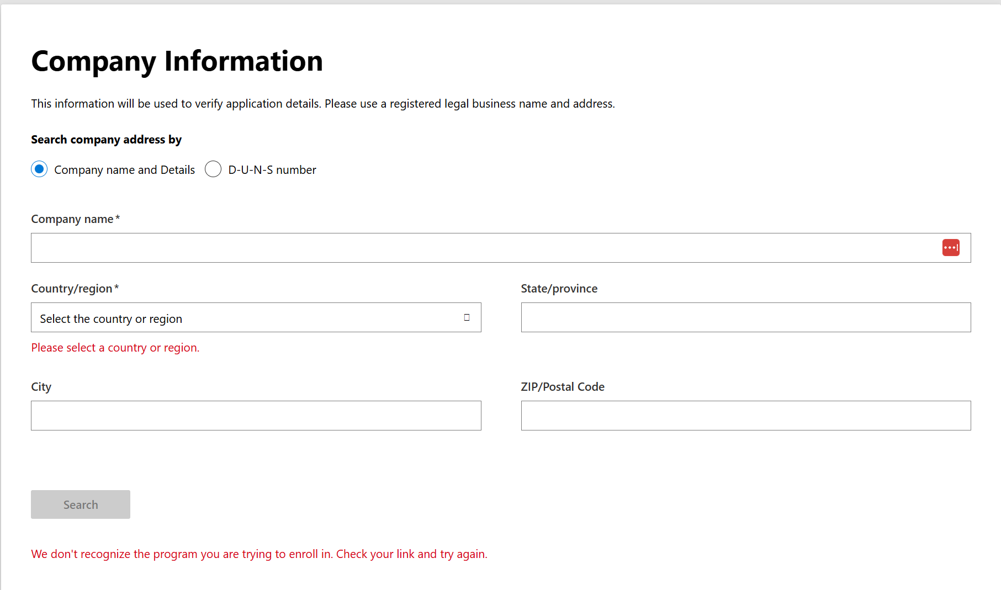Select the Company name and Details radio button
Viewport: 1001px width, 590px height.
[x=39, y=169]
